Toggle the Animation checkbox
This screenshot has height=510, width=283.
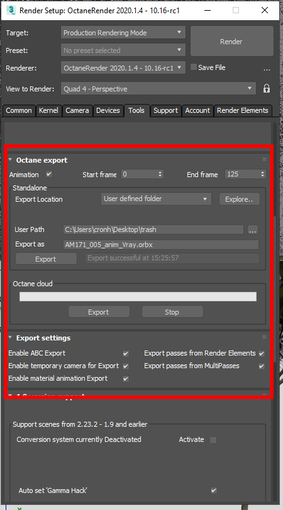tap(49, 175)
